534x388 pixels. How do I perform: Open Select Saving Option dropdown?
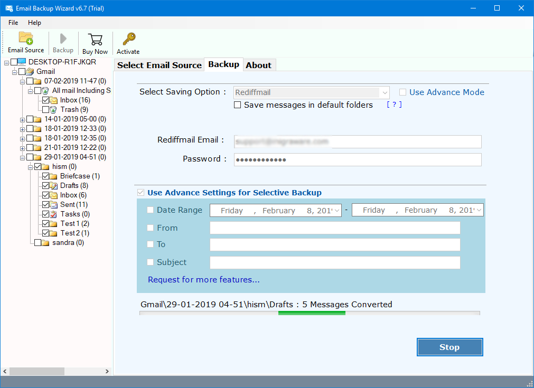coord(385,92)
